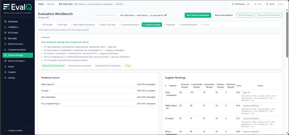The height and width of the screenshot is (135, 289).
Task: Click score 62.2 in Supplier Rankings
Action: pos(238,92)
